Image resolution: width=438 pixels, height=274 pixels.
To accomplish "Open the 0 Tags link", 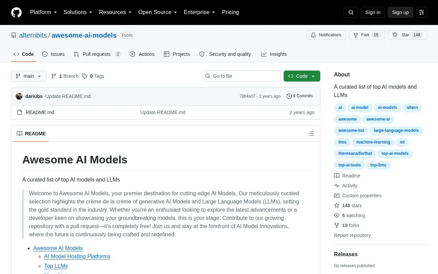I will tap(93, 76).
